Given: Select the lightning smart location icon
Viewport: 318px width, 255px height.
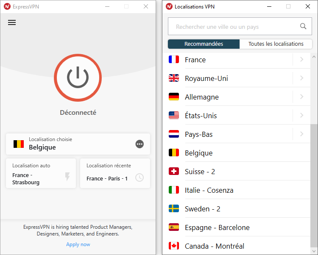Looking at the screenshot, I should point(67,176).
